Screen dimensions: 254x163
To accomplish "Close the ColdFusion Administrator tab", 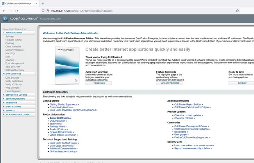I will click(x=36, y=4).
